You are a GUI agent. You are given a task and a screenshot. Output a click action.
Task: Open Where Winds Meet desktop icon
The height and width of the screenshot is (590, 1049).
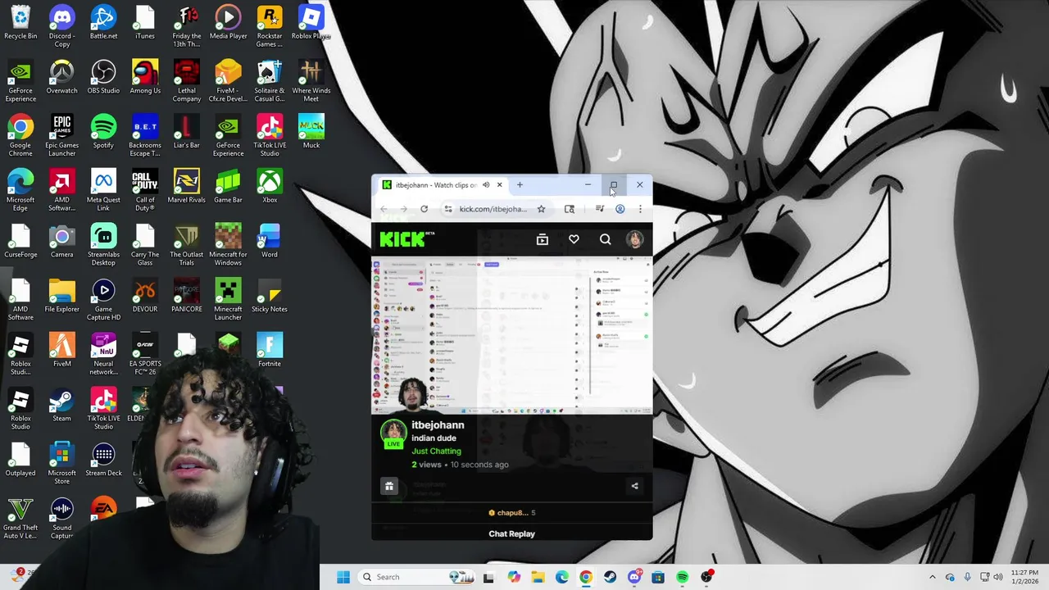click(311, 81)
